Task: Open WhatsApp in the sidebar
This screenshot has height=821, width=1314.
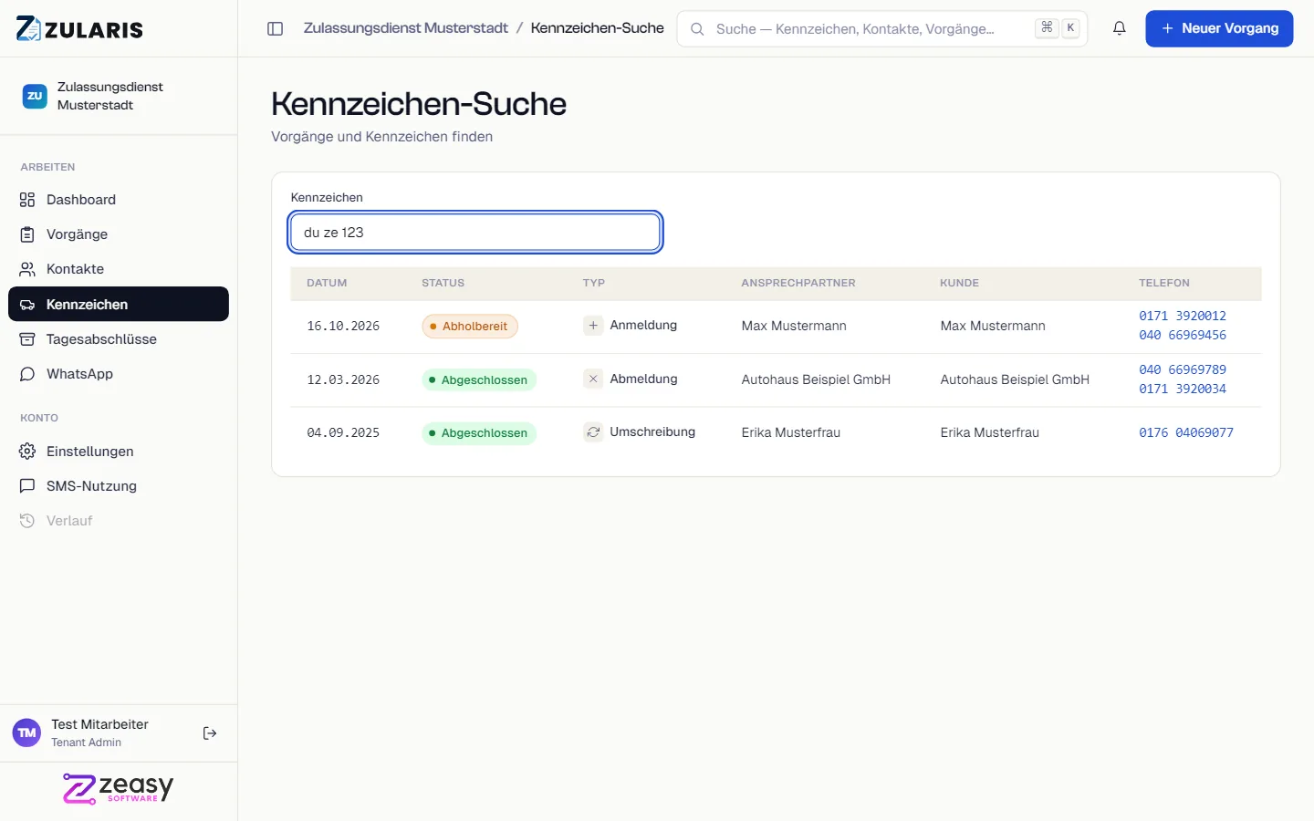Action: (119, 374)
